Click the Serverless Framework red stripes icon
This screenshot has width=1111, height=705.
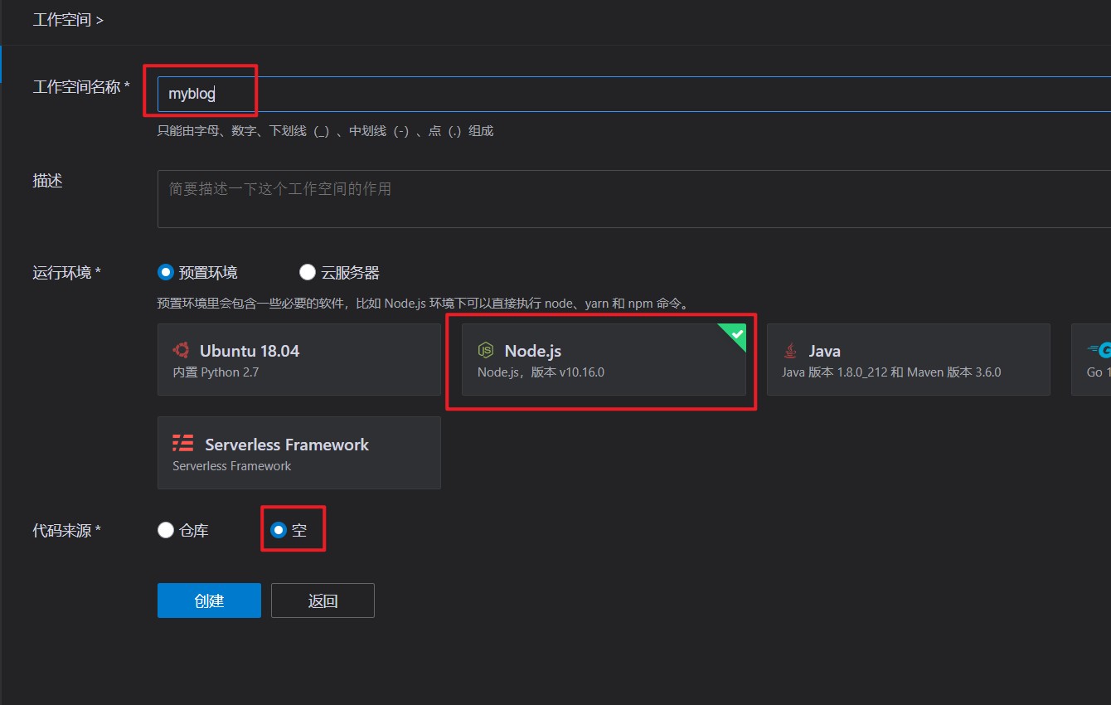(183, 444)
